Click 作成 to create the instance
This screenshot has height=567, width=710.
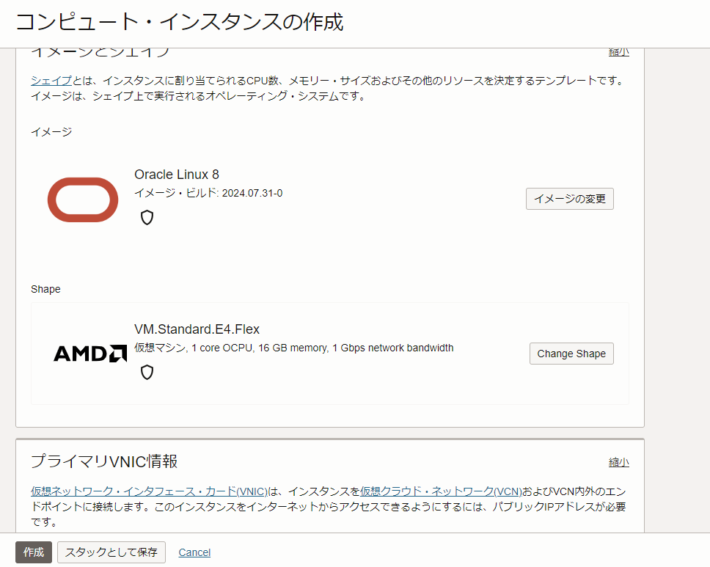(x=34, y=552)
